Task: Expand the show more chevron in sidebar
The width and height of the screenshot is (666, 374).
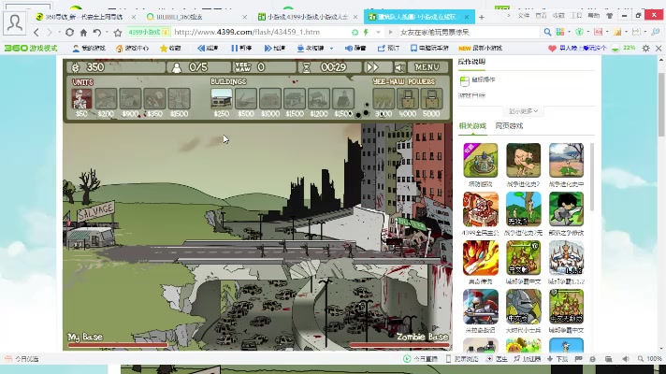Action: [526, 109]
